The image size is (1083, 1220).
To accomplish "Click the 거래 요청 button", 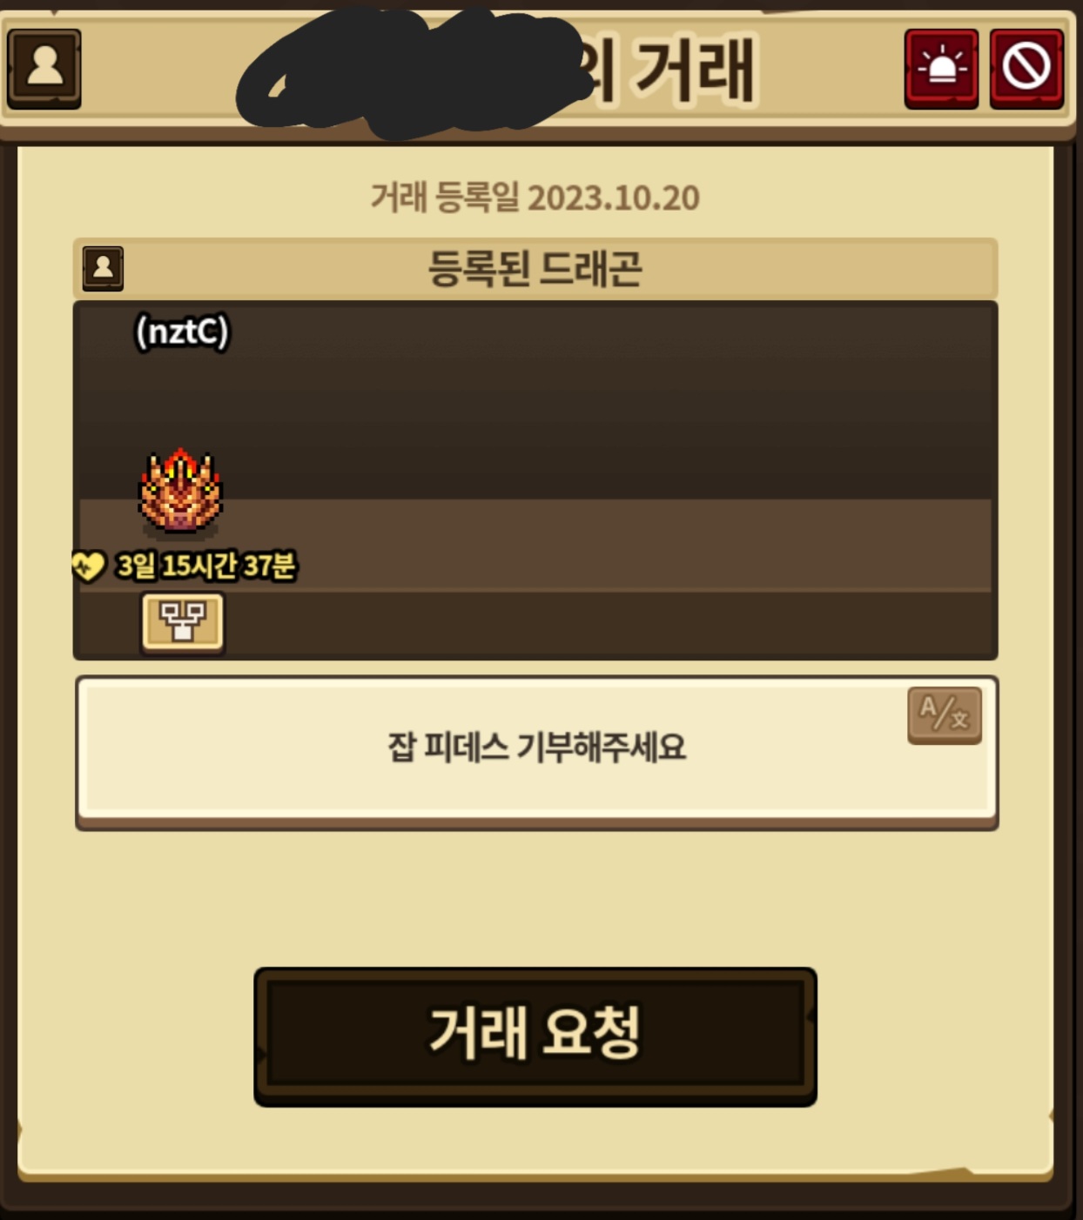I will [535, 1036].
